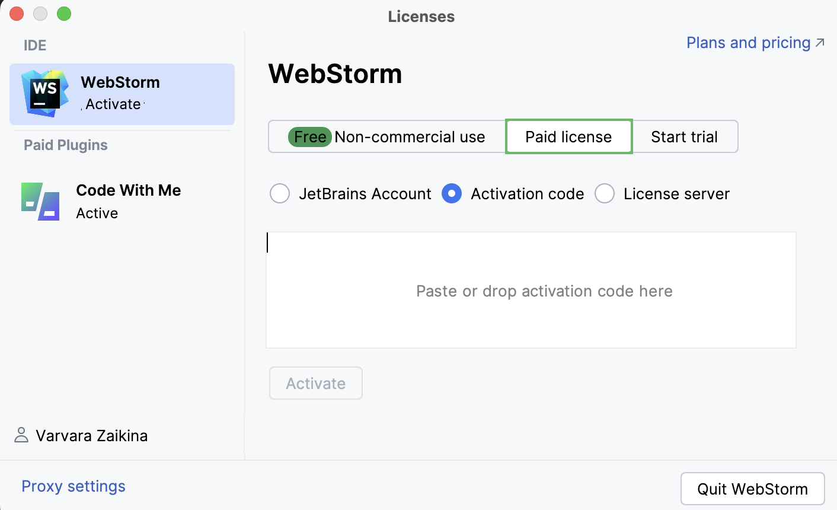Select the JetBrains Account radio button
Viewport: 837px width, 510px height.
(x=279, y=193)
